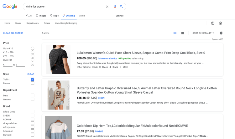The width and height of the screenshot is (235, 139).
Task: Open Stores page
Action: coord(18,23)
